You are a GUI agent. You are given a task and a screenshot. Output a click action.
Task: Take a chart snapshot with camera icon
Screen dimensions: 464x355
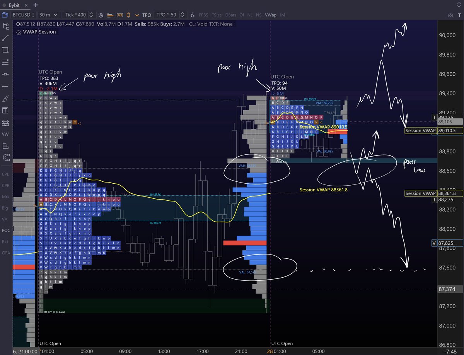451,15
